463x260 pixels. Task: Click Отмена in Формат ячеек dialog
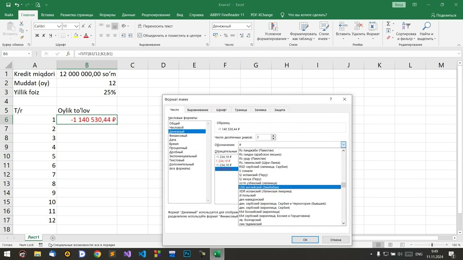pyautogui.click(x=336, y=240)
